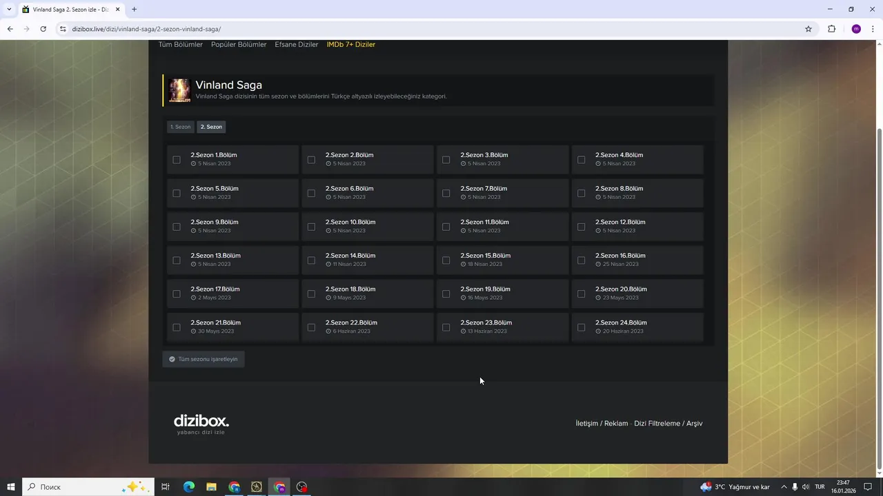
Task: Open episode 2.Sezon 19.Bölüm
Action: (x=485, y=289)
